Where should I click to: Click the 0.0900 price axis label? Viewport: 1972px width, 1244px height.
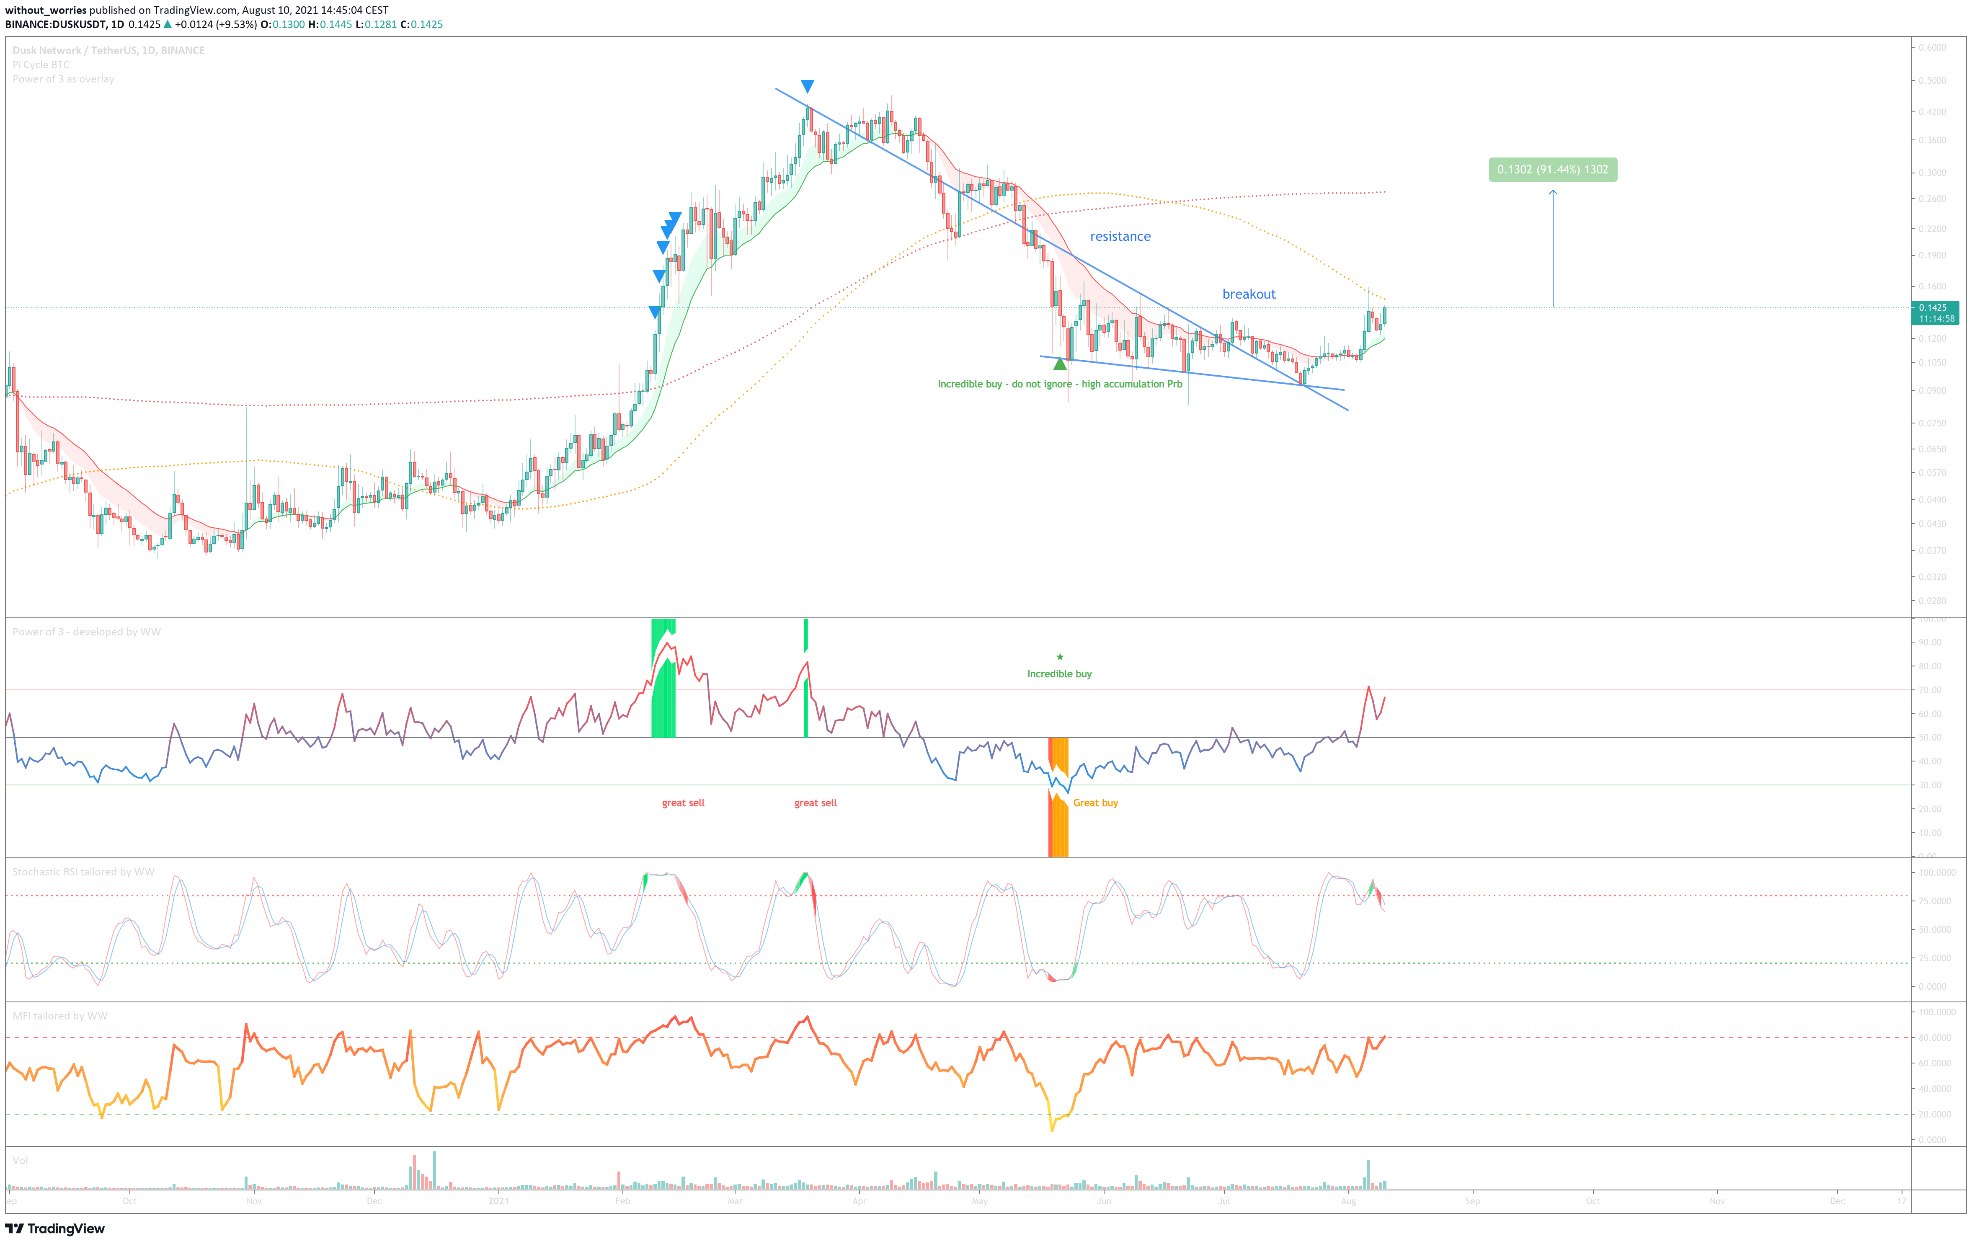1933,391
